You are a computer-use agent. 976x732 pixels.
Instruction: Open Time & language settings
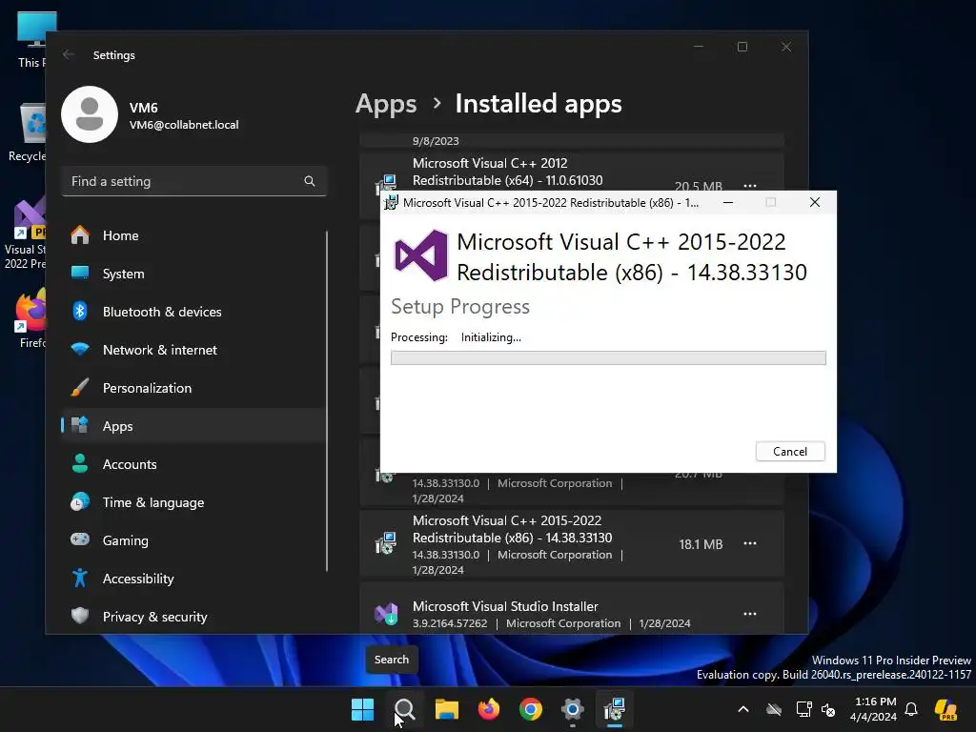pyautogui.click(x=193, y=502)
